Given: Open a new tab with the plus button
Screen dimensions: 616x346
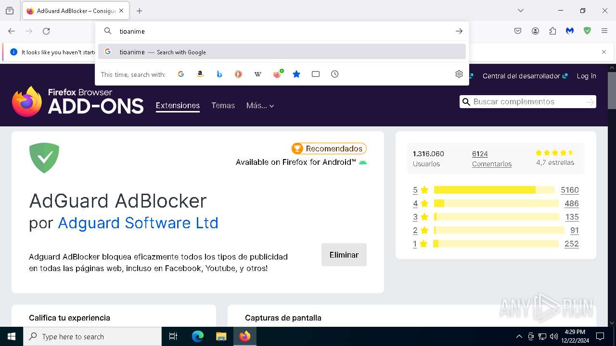Looking at the screenshot, I should (x=140, y=11).
